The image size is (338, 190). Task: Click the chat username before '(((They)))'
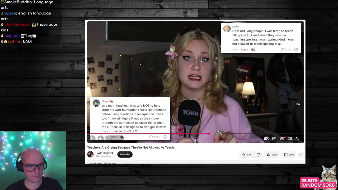tap(11, 36)
